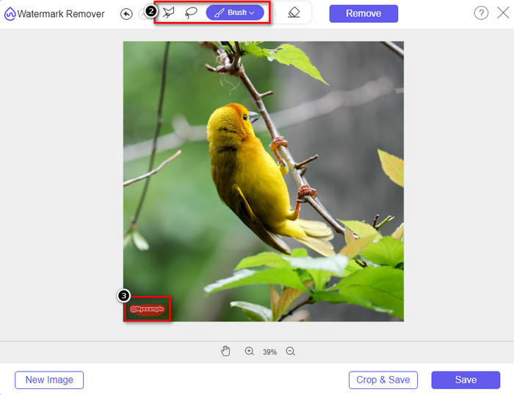
Task: Click the Save button
Action: point(466,380)
